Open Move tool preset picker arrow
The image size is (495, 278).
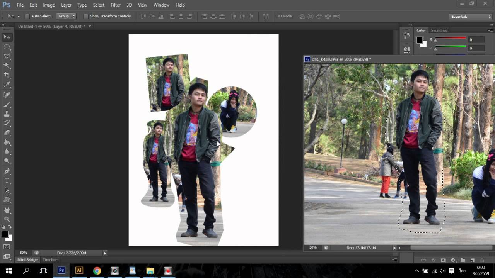[x=19, y=16]
